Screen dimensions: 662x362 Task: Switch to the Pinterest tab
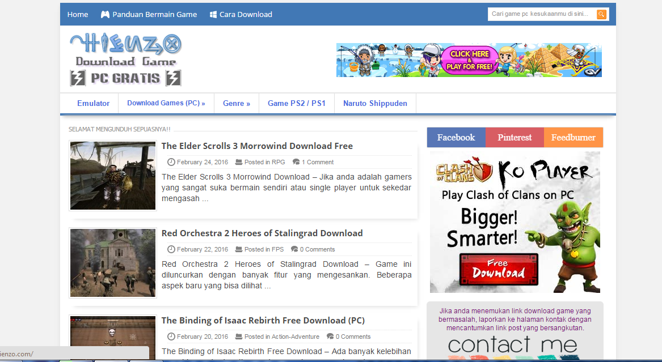(x=515, y=138)
